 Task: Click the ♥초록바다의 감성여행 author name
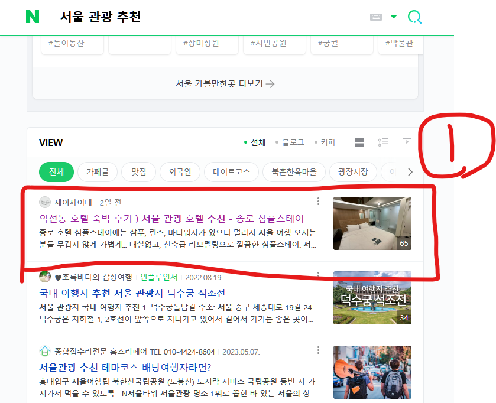click(x=93, y=277)
